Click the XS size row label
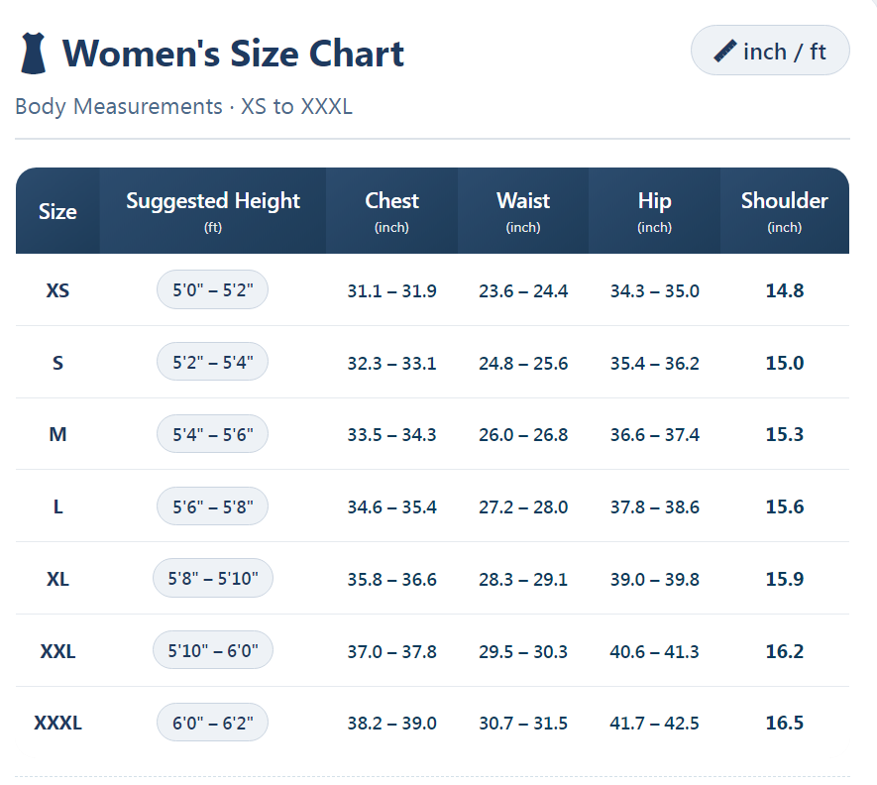The height and width of the screenshot is (785, 877). [57, 290]
